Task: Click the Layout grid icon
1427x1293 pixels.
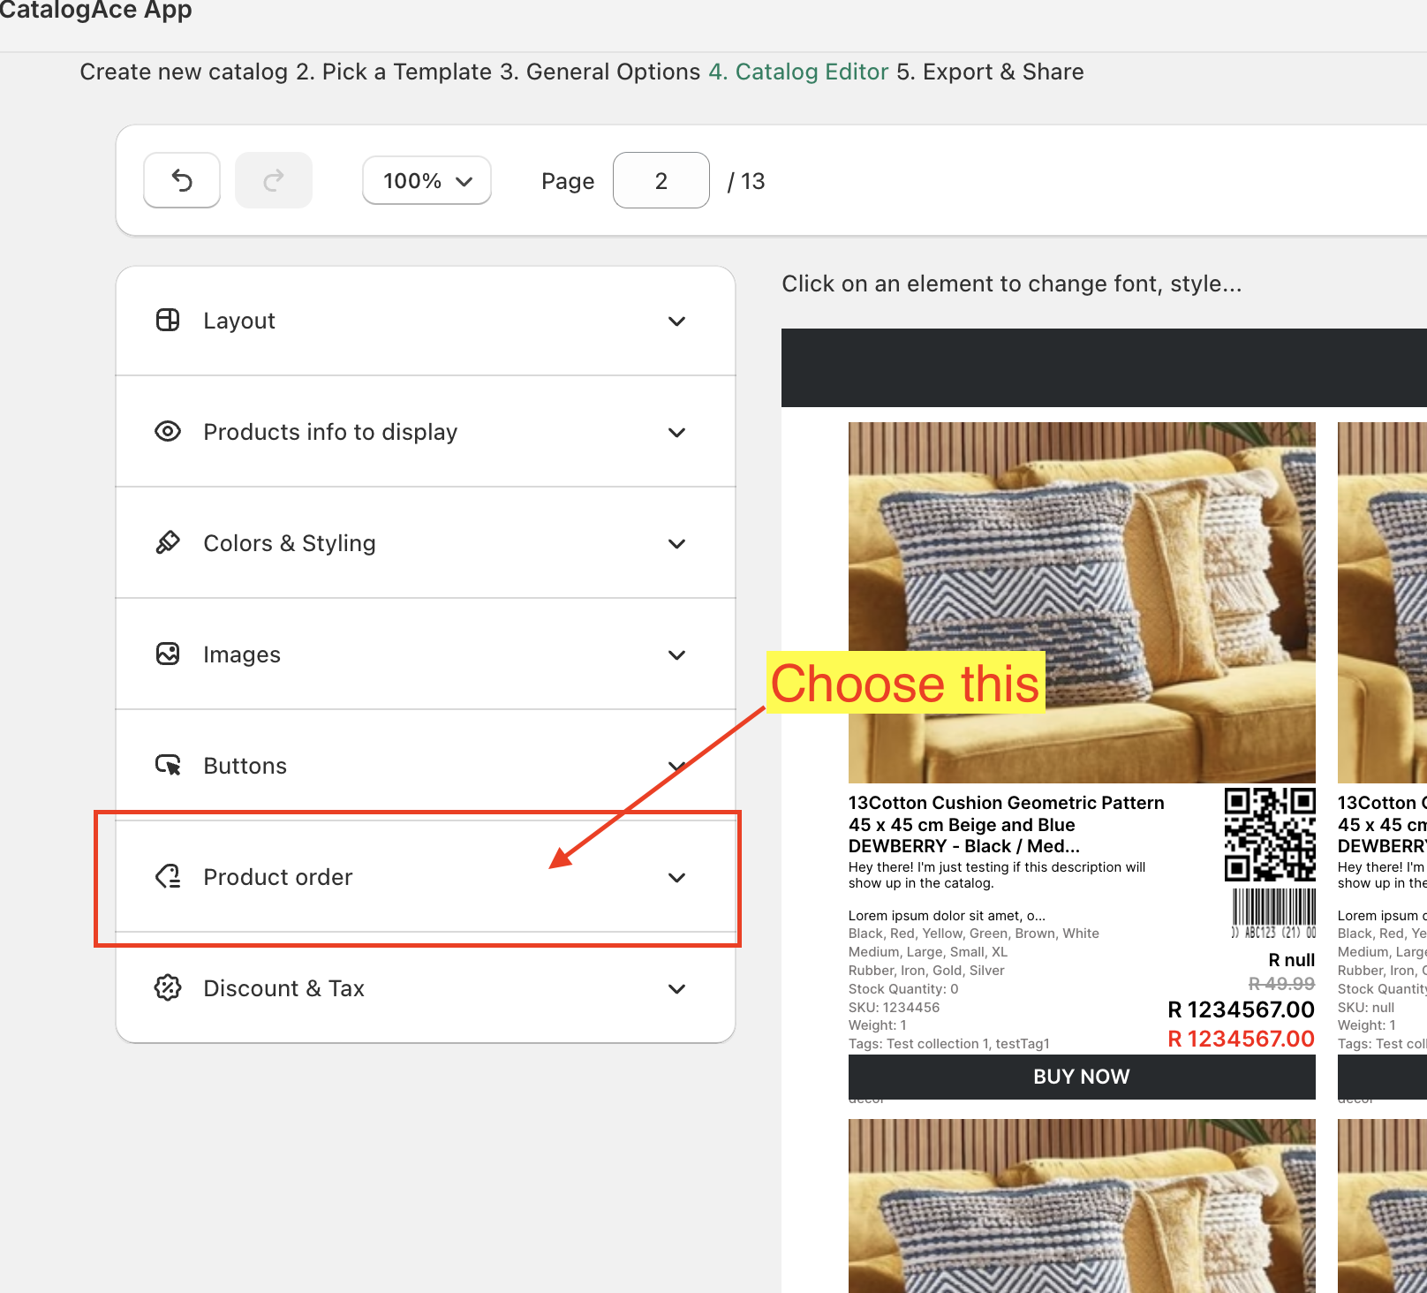Action: click(x=168, y=320)
